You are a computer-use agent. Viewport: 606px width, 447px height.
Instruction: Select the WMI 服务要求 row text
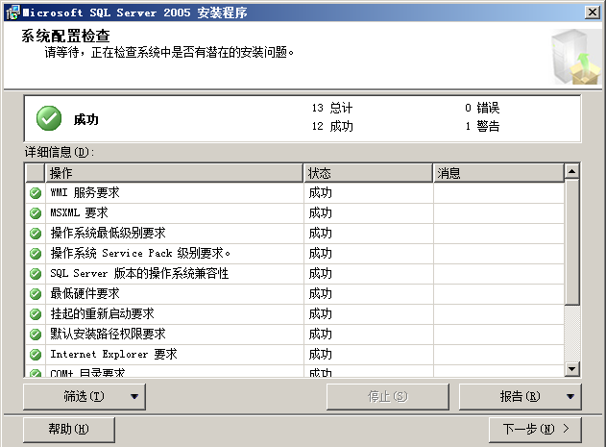pyautogui.click(x=85, y=192)
